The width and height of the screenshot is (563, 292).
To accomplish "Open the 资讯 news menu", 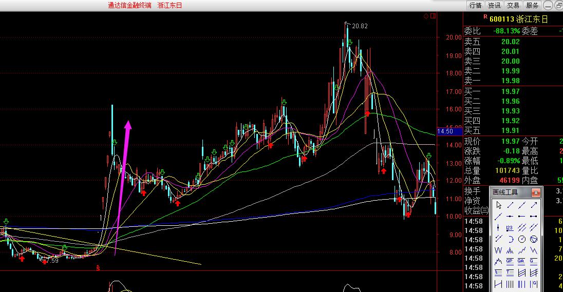I will [x=494, y=5].
